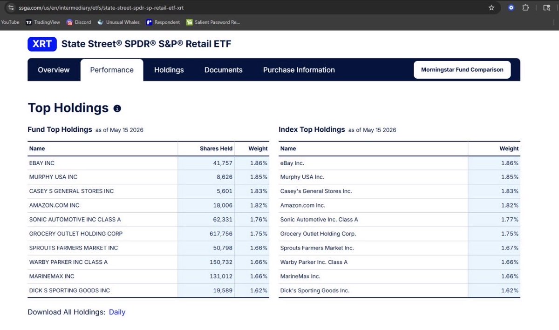Click Sprouts Farmers Market Inc. index row
Viewport: 559px width, 330px height.
click(x=399, y=248)
